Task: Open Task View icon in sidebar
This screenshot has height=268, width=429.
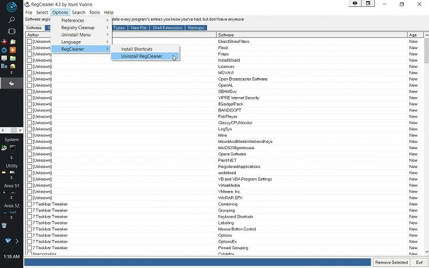Action: [x=11, y=31]
